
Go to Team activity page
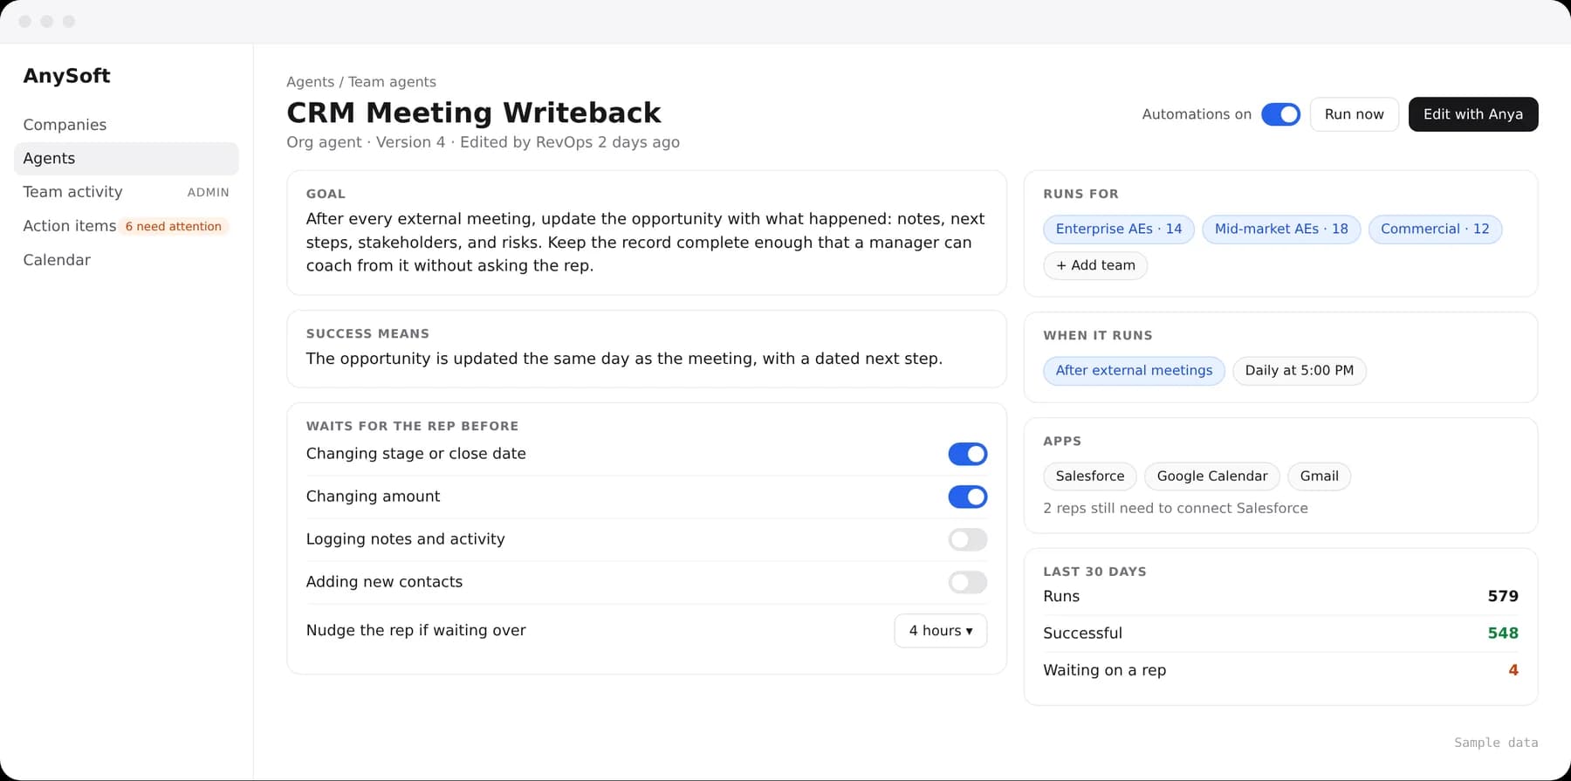pos(73,192)
